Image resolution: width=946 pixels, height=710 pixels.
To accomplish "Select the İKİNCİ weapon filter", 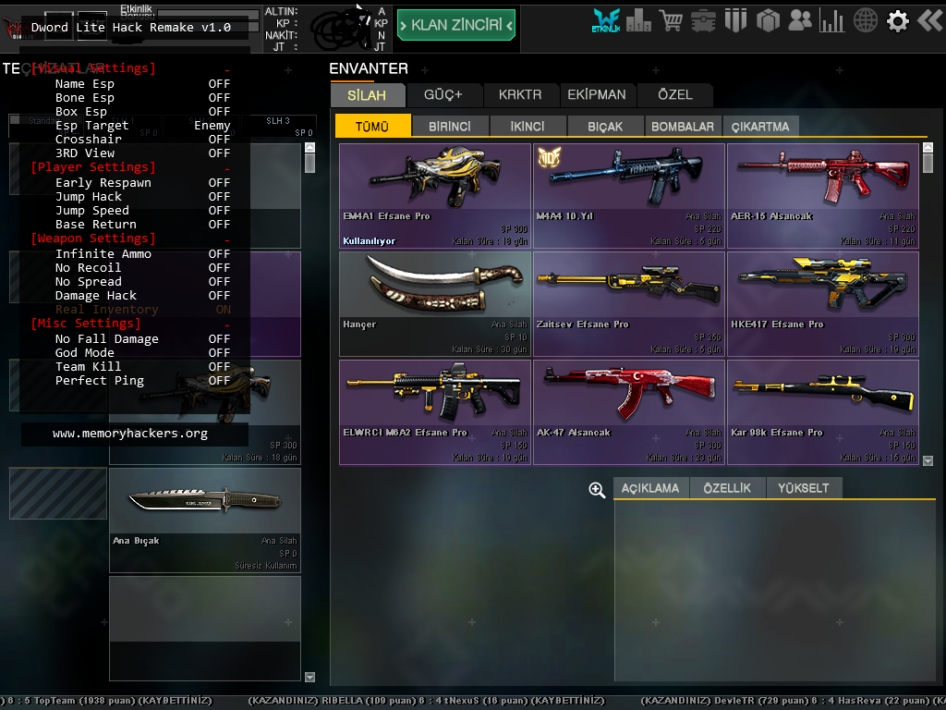I will click(528, 126).
